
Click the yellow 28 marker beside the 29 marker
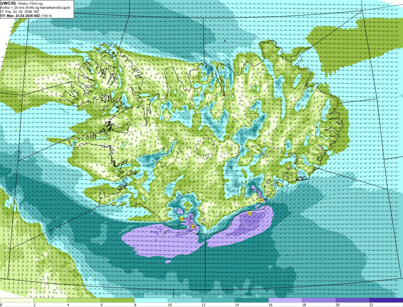[x=193, y=226]
